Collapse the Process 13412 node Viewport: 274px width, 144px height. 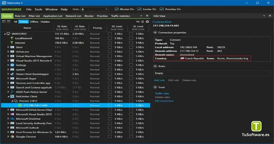click(12, 101)
